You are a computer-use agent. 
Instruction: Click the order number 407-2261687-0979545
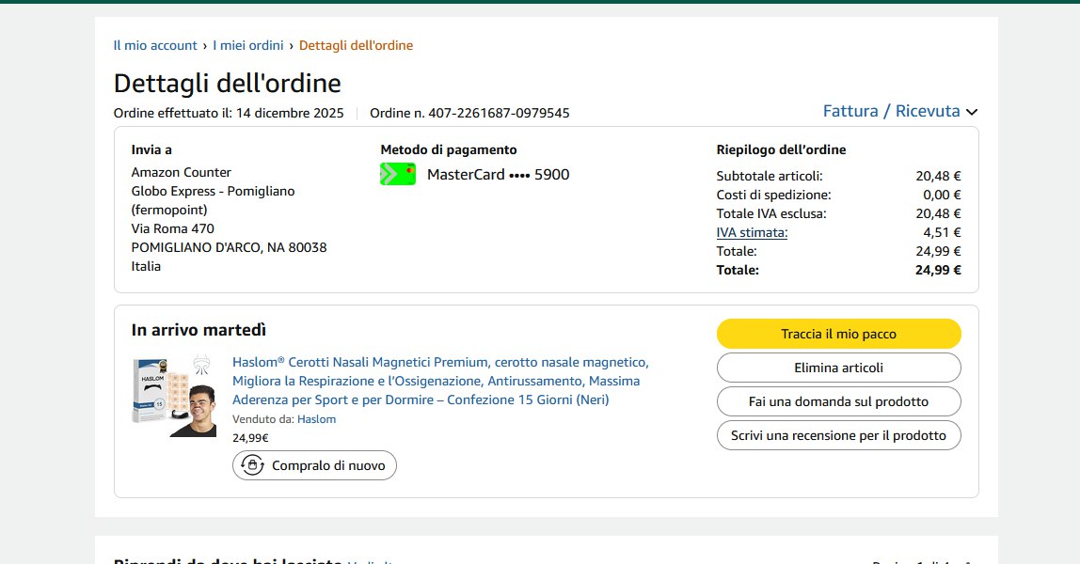click(x=499, y=113)
